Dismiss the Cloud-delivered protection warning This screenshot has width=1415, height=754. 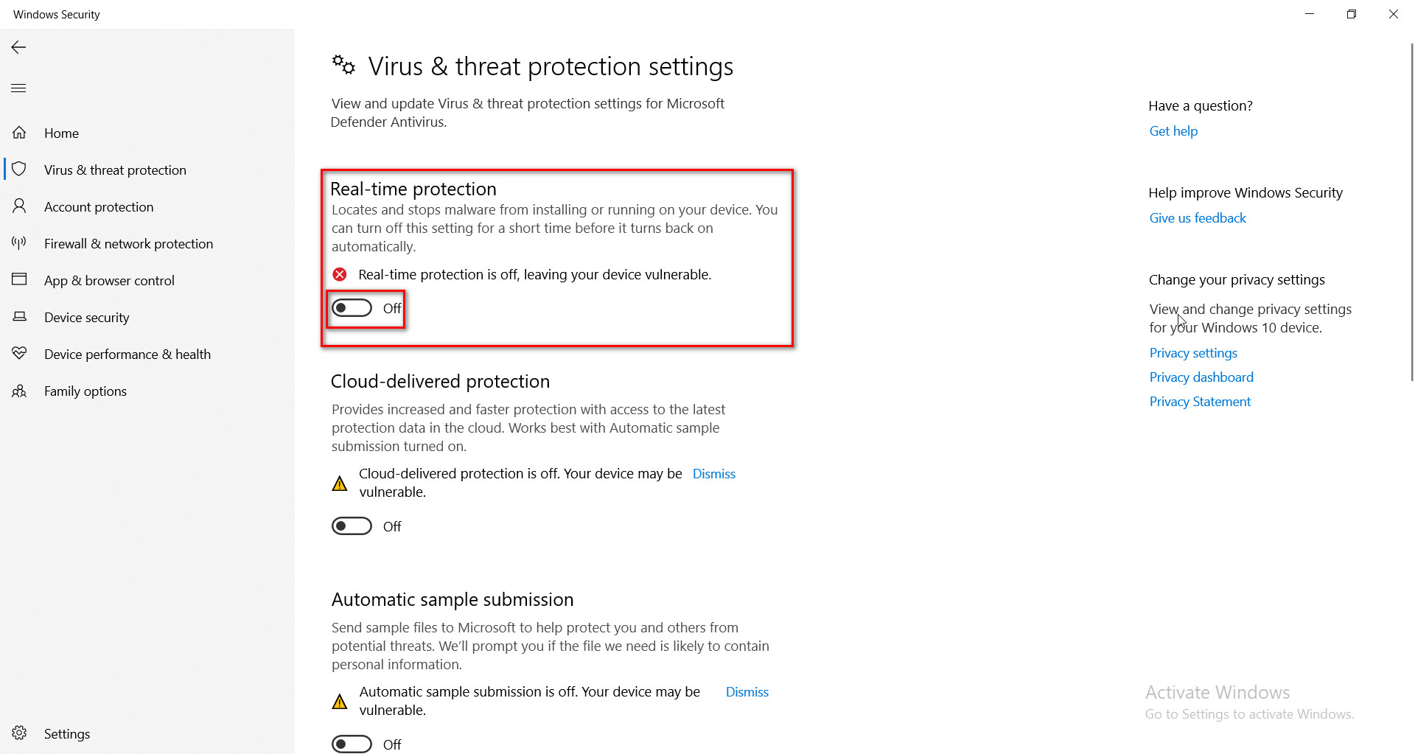[713, 474]
